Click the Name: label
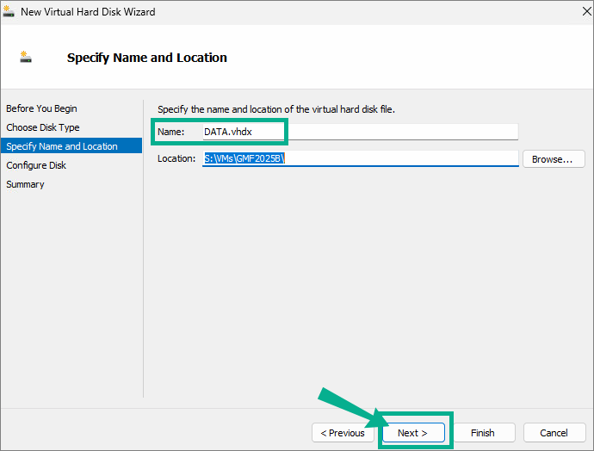The width and height of the screenshot is (594, 451). 170,132
